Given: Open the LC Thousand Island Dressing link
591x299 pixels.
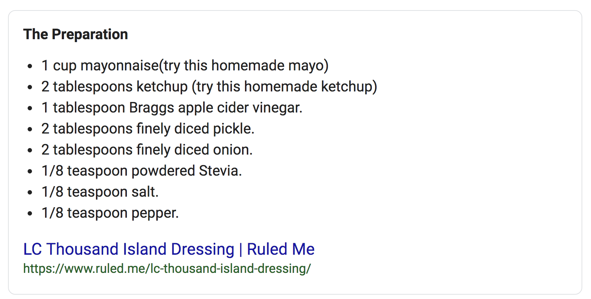Looking at the screenshot, I should [x=169, y=249].
